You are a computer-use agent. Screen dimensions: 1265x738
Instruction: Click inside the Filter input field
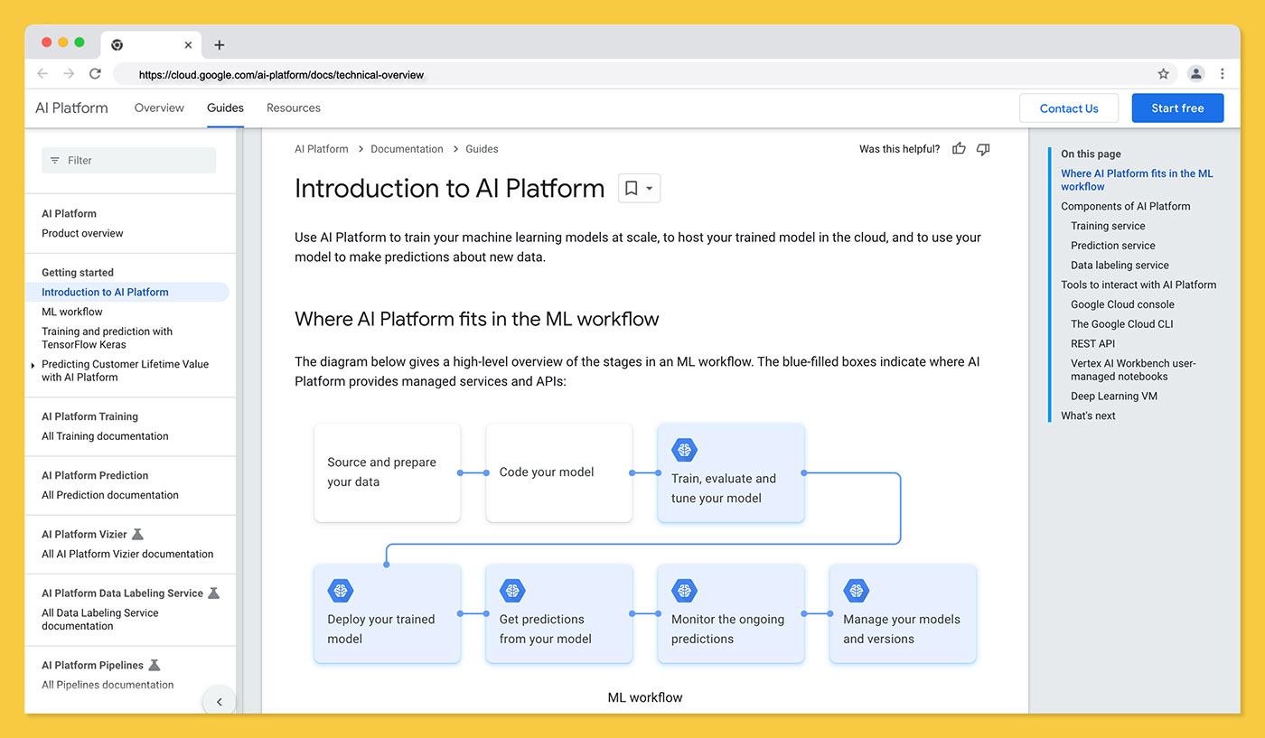pyautogui.click(x=128, y=160)
